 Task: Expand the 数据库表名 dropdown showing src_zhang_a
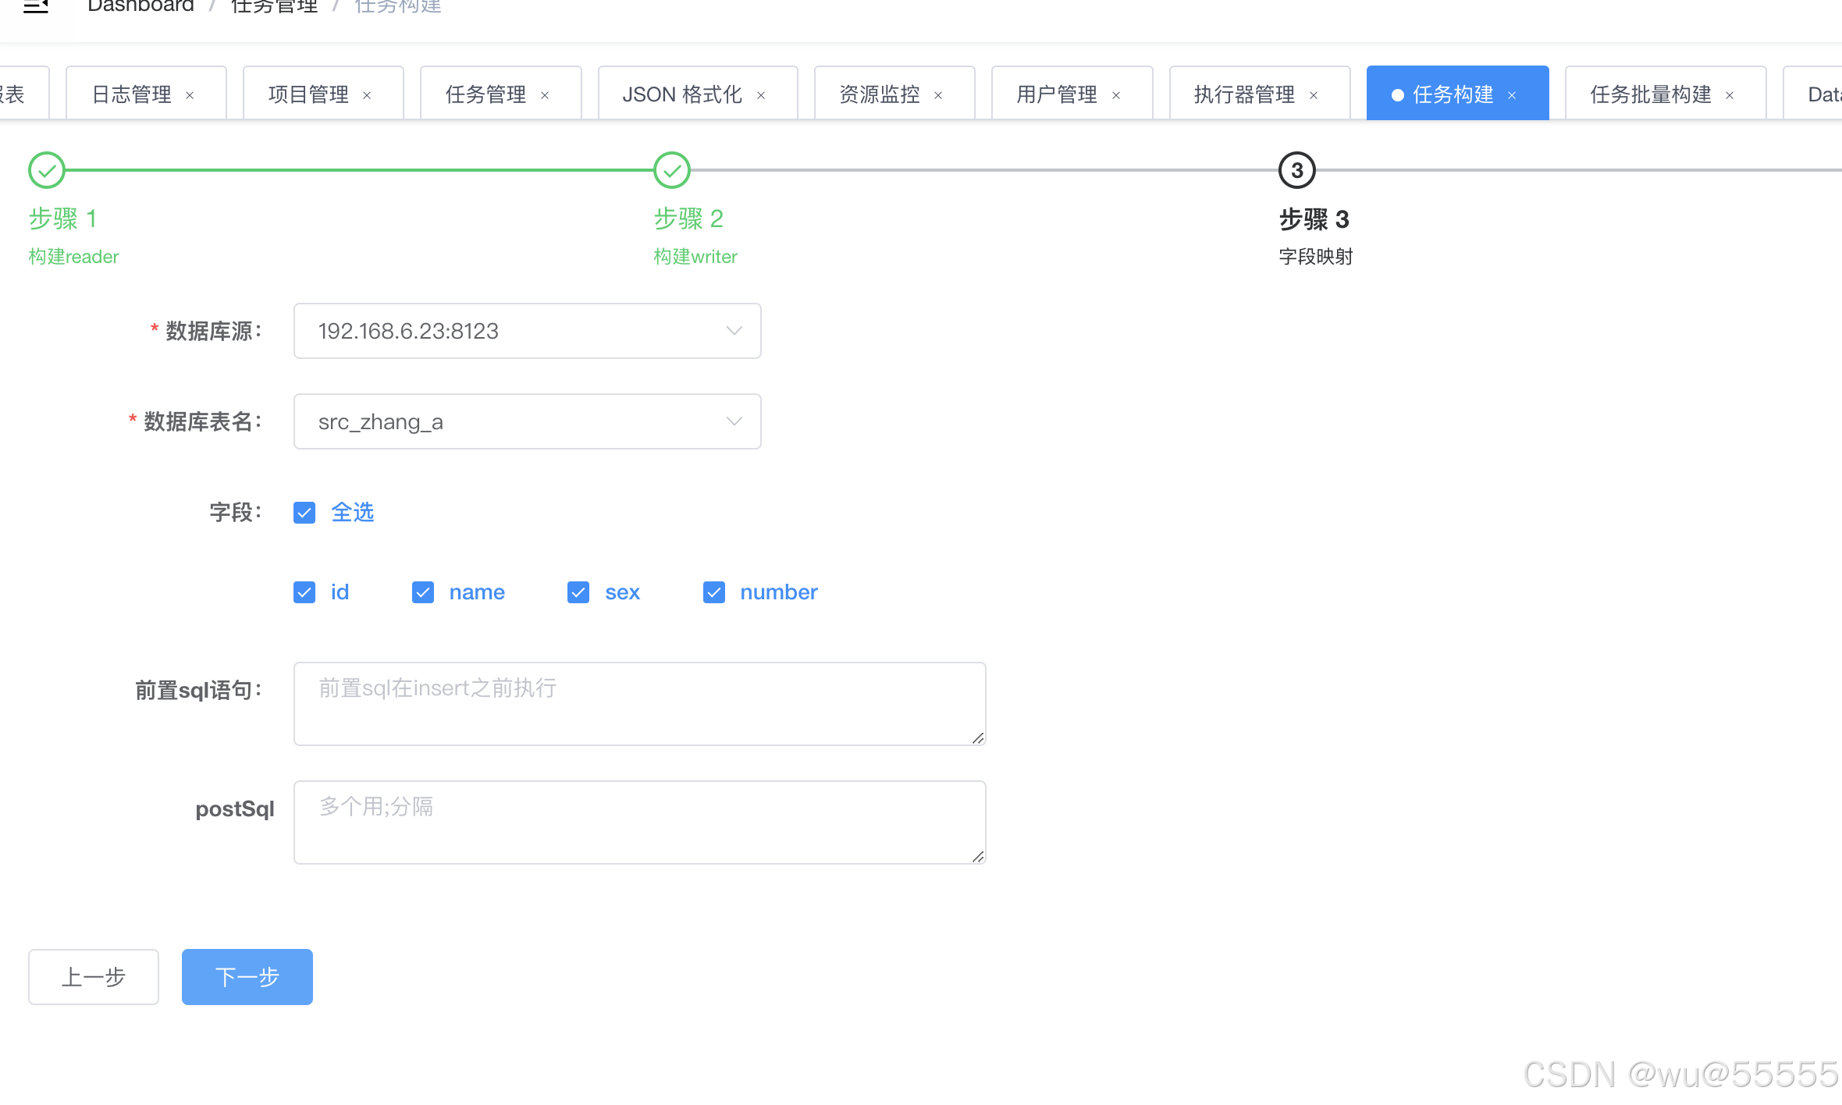click(x=527, y=421)
